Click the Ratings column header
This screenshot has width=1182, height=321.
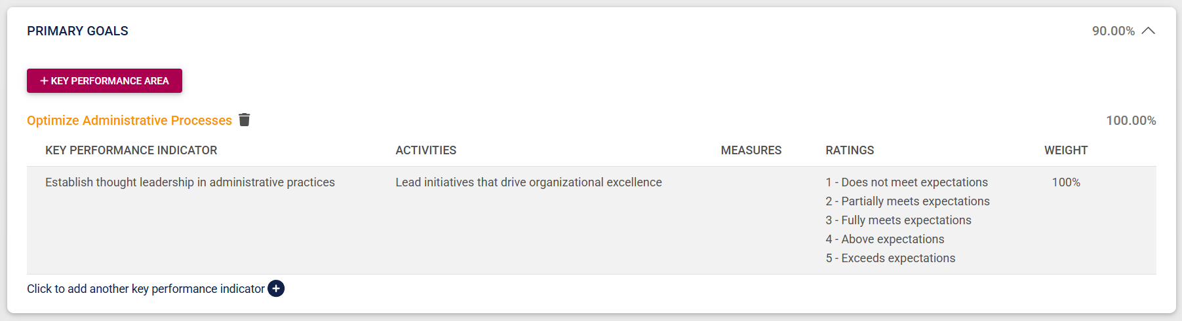tap(850, 150)
